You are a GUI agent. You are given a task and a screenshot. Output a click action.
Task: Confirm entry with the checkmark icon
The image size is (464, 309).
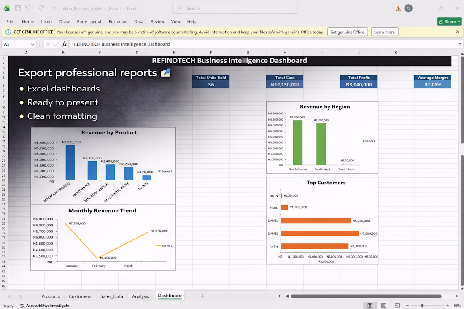[x=56, y=44]
